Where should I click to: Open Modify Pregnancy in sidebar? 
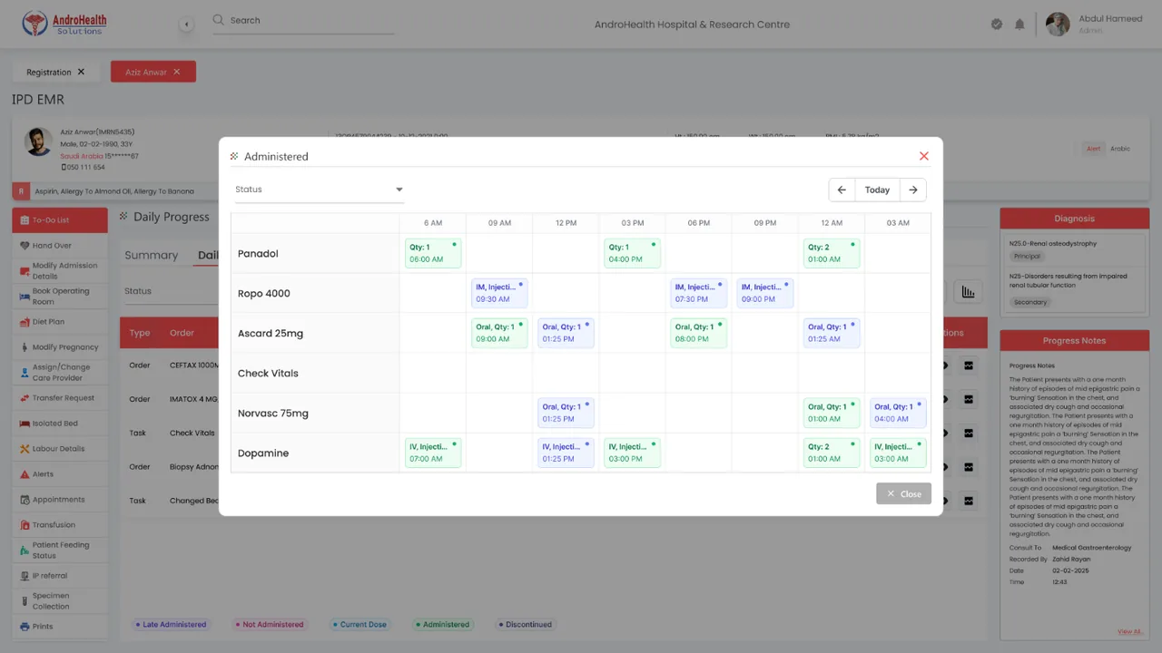tap(59, 346)
